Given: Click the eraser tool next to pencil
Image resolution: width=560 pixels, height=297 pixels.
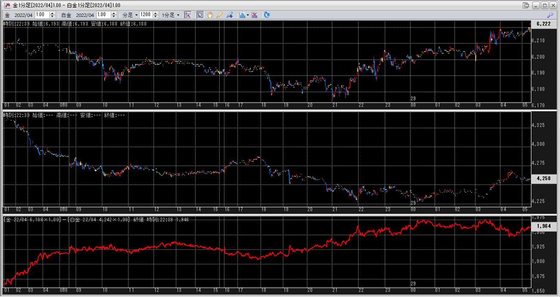Looking at the screenshot, I should (230, 15).
